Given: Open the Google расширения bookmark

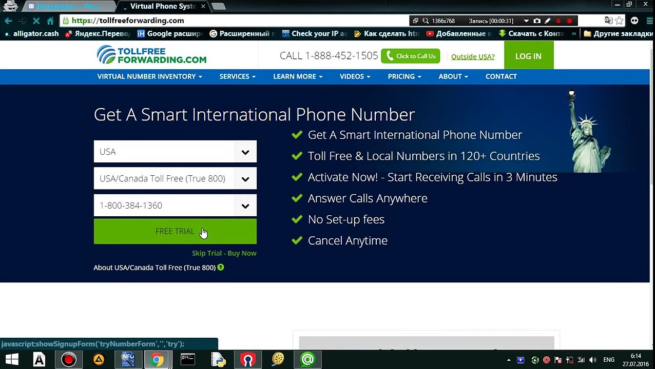Looking at the screenshot, I should [x=170, y=33].
